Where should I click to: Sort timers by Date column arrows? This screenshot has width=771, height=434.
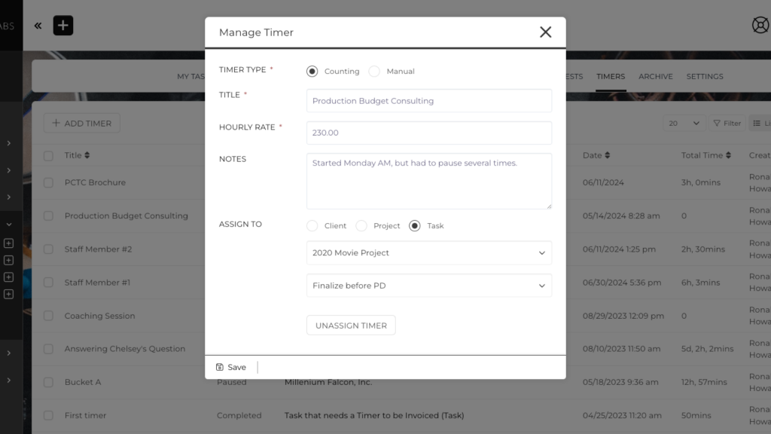tap(607, 155)
